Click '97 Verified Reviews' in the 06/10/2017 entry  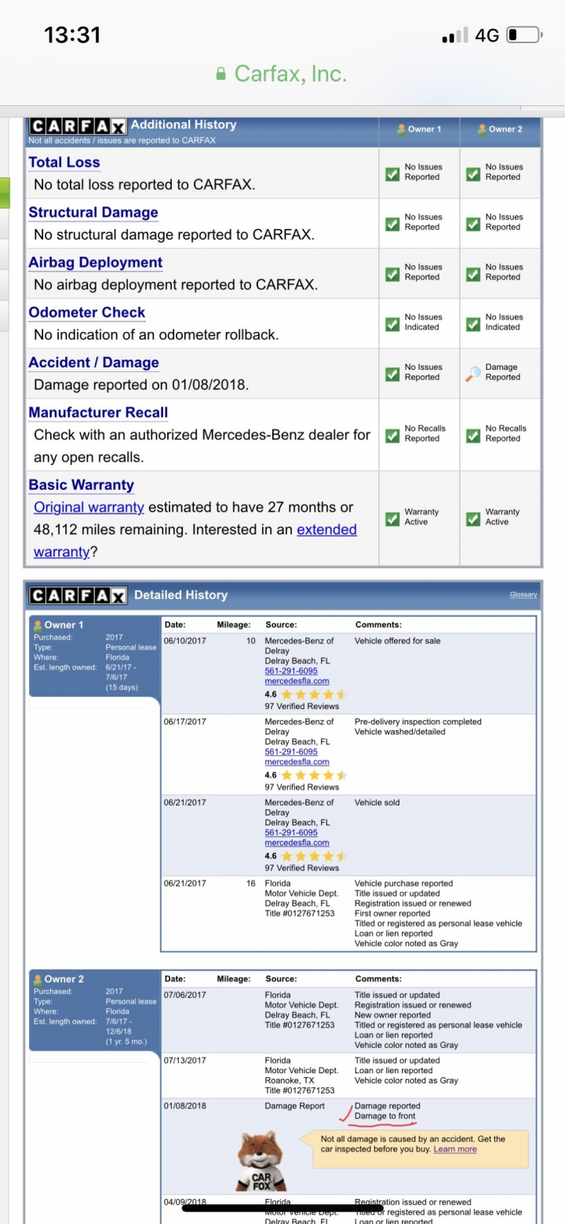tap(302, 707)
